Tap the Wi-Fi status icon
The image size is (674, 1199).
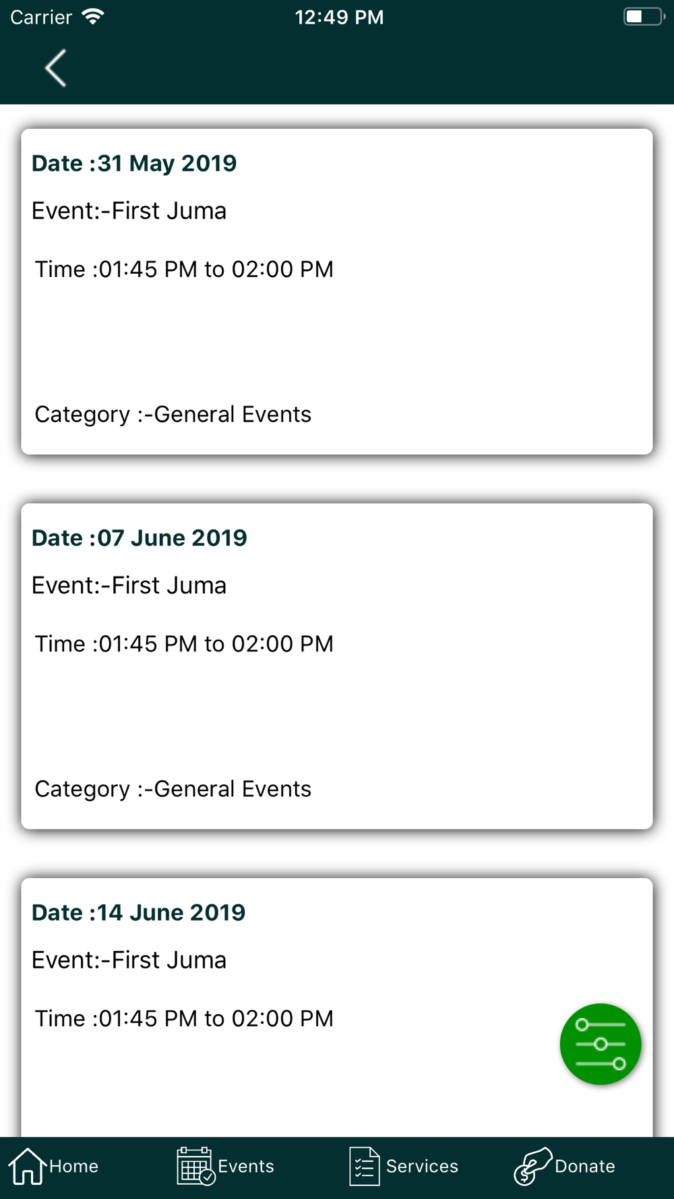coord(93,17)
